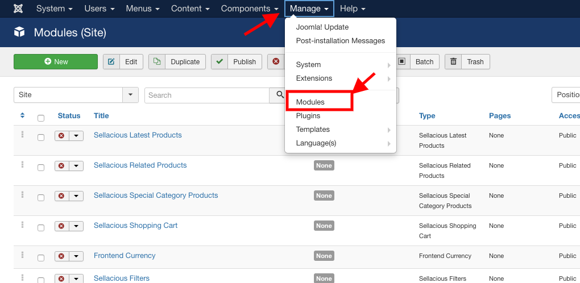
Task: Toggle publish status of Sellacious Related Products
Action: pos(62,166)
